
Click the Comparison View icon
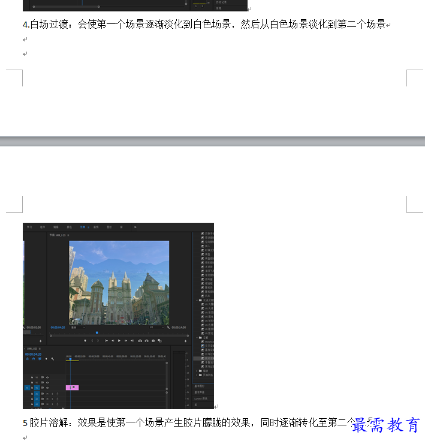point(159,341)
